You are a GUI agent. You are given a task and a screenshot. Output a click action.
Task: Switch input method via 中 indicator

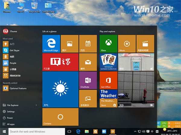[152, 131]
